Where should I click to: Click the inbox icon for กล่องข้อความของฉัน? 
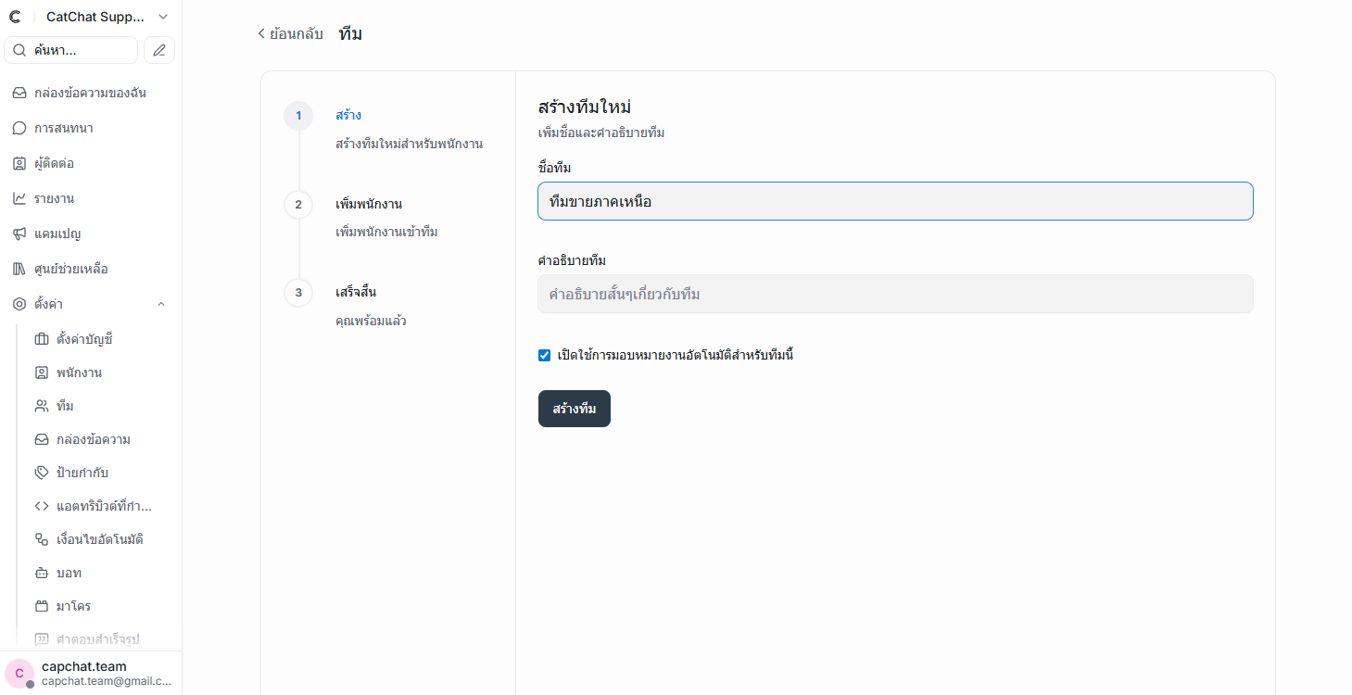pyautogui.click(x=19, y=93)
